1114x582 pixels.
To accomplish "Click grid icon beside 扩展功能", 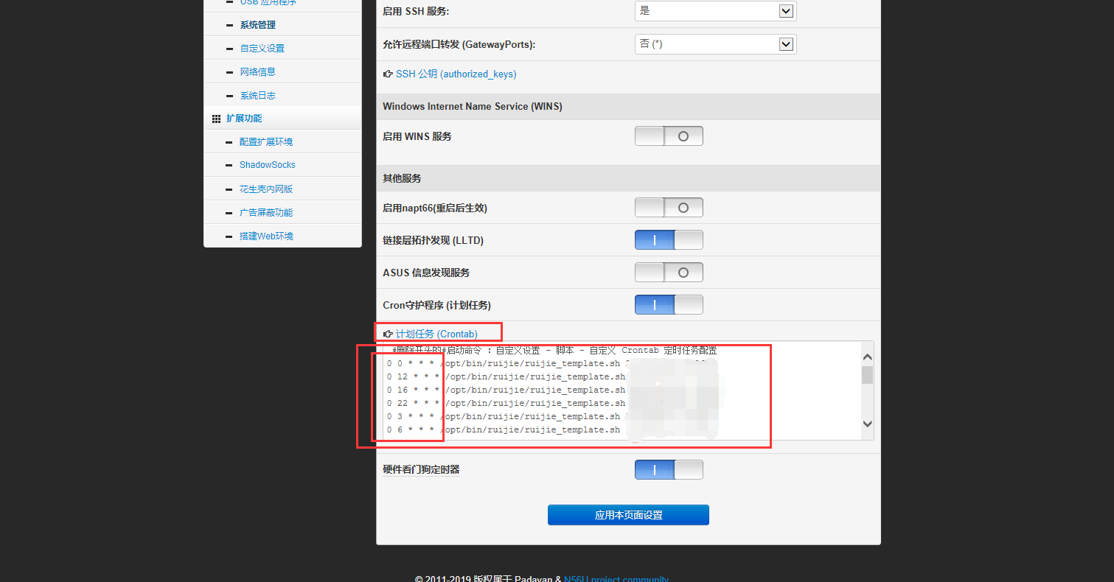I will pyautogui.click(x=216, y=119).
